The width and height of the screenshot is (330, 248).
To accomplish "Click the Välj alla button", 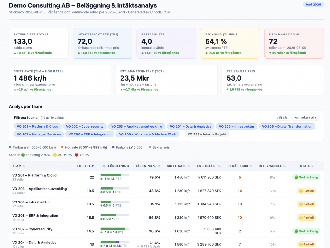I will [x=282, y=117].
